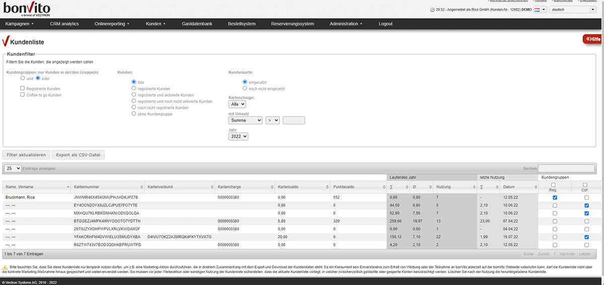Click Logout in the navigation bar
This screenshot has width=604, height=285.
tap(386, 24)
